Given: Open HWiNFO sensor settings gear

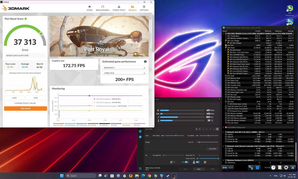Looking at the screenshot, I should tap(286, 168).
